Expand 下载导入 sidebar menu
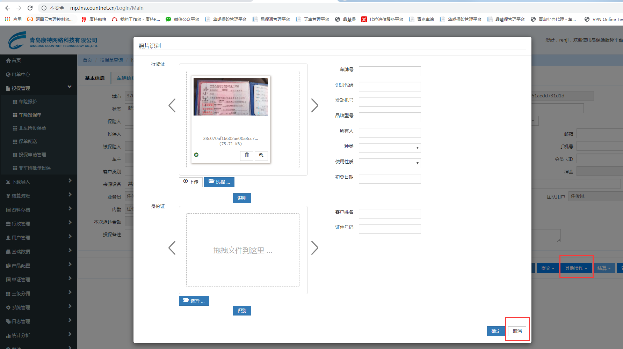The image size is (623, 349). tap(38, 182)
